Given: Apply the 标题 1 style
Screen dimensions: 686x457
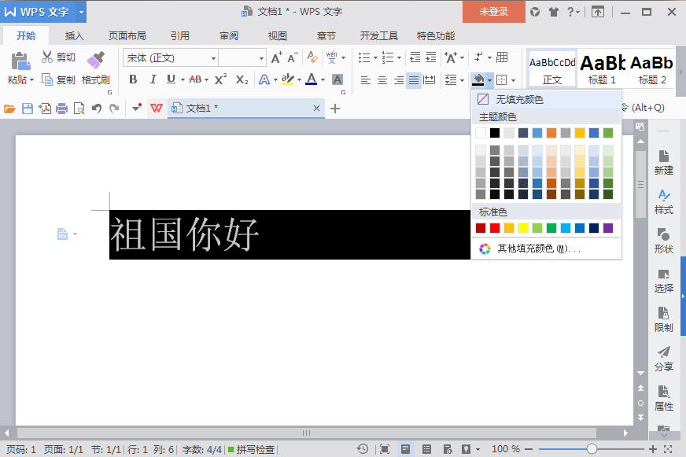Looking at the screenshot, I should [602, 68].
